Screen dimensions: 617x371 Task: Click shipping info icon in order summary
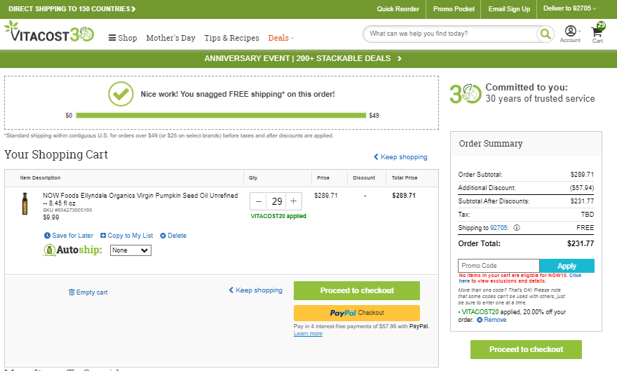click(x=517, y=228)
